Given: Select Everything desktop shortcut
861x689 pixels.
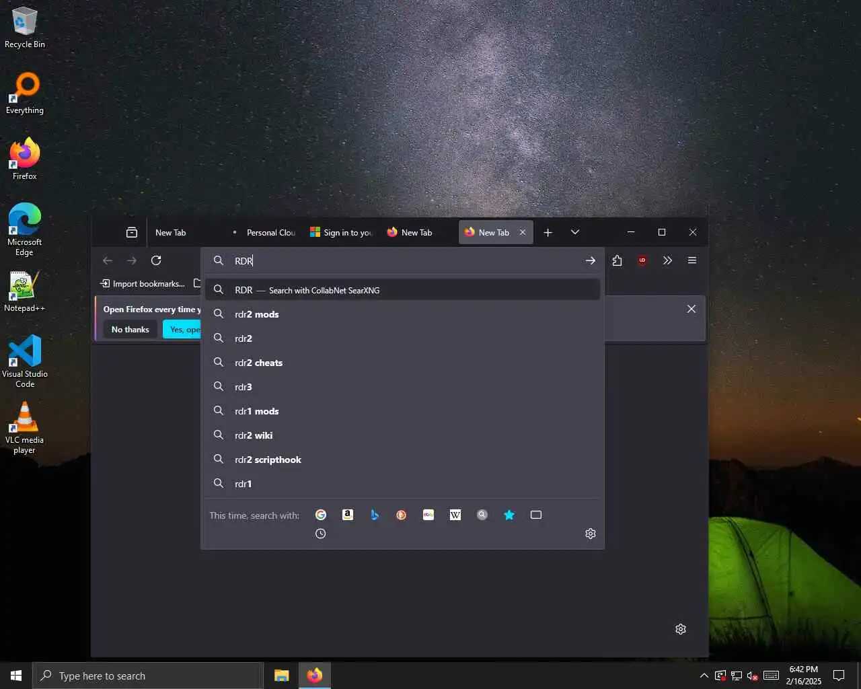Looking at the screenshot, I should 25,94.
